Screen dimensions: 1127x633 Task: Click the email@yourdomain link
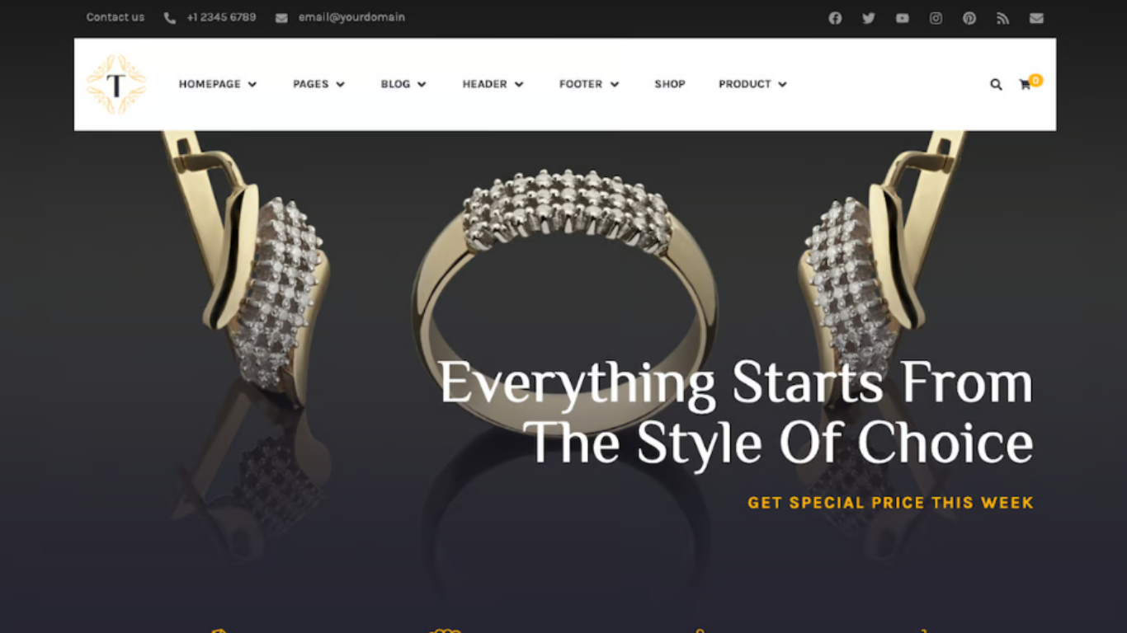click(351, 17)
